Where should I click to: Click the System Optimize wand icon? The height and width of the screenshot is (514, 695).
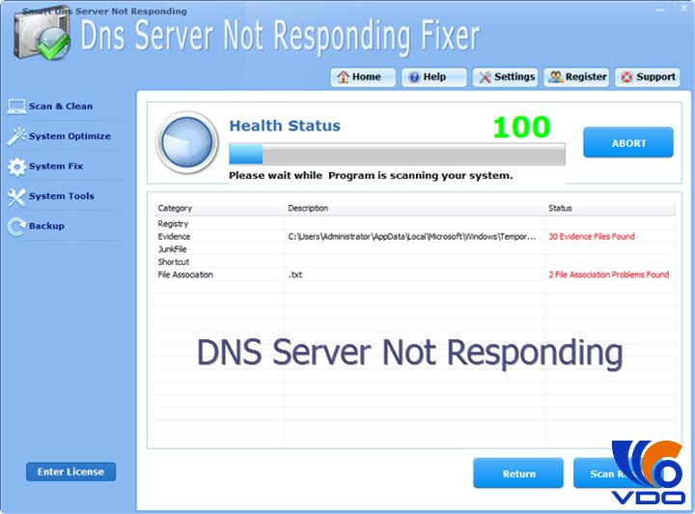tap(15, 136)
